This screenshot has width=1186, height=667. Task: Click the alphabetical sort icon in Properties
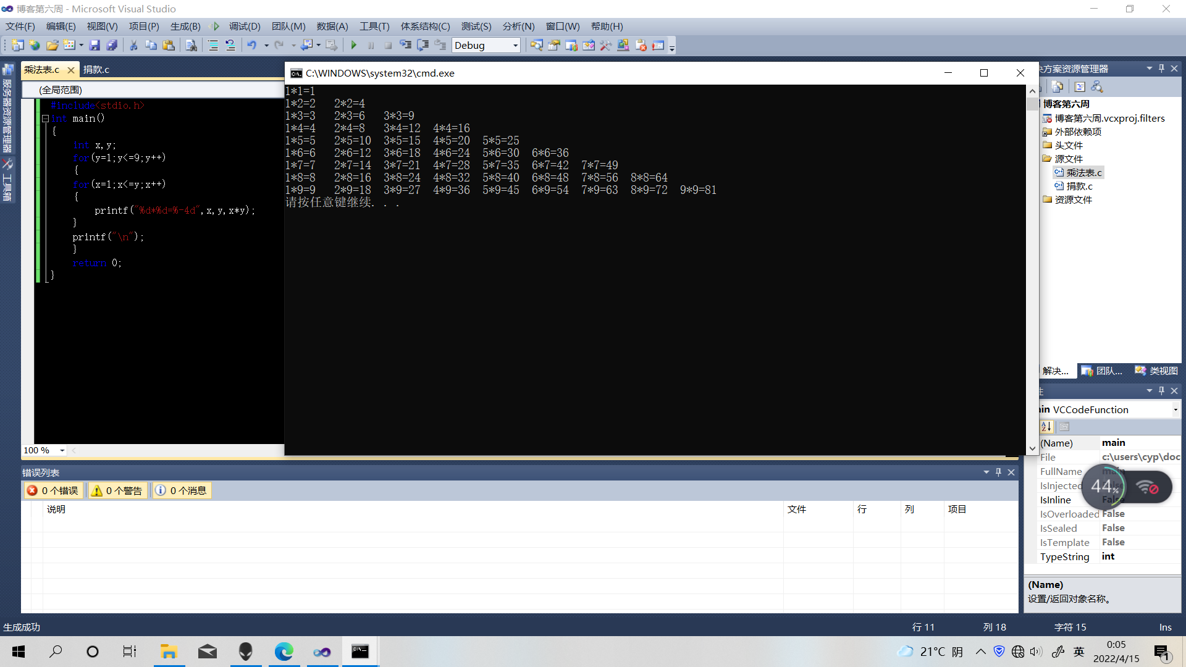coord(1046,427)
